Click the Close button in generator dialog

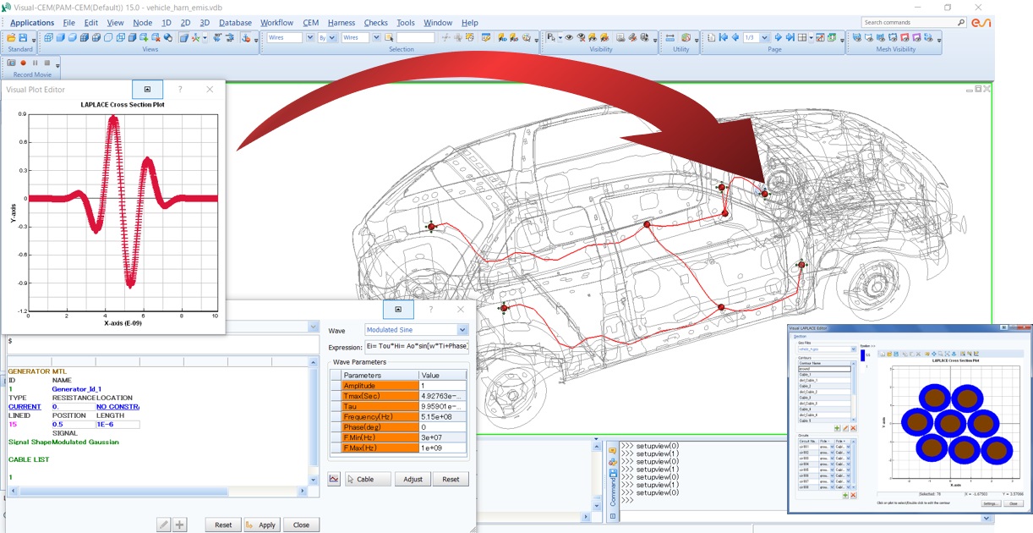(301, 525)
